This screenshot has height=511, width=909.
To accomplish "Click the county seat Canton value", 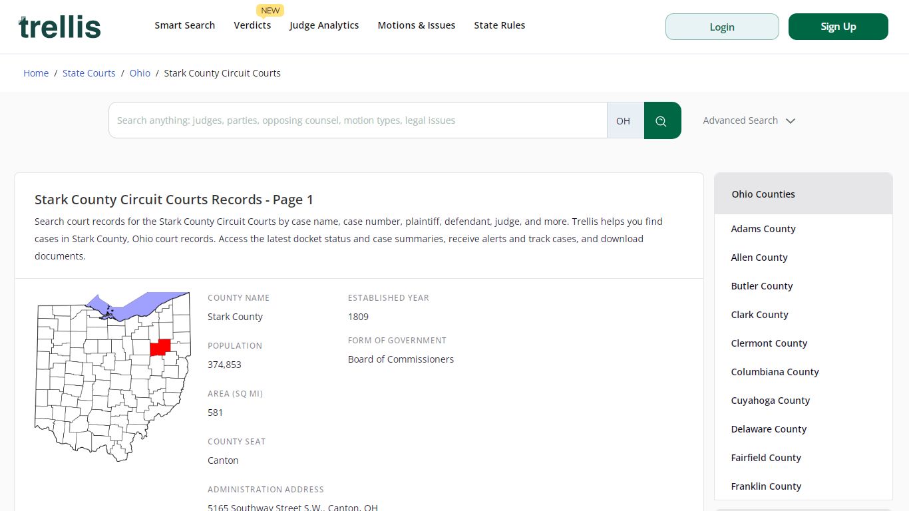I will click(x=223, y=460).
